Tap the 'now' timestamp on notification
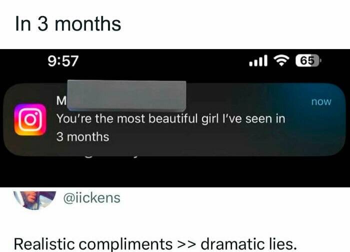Image resolution: width=350 pixels, height=252 pixels. pos(321,102)
